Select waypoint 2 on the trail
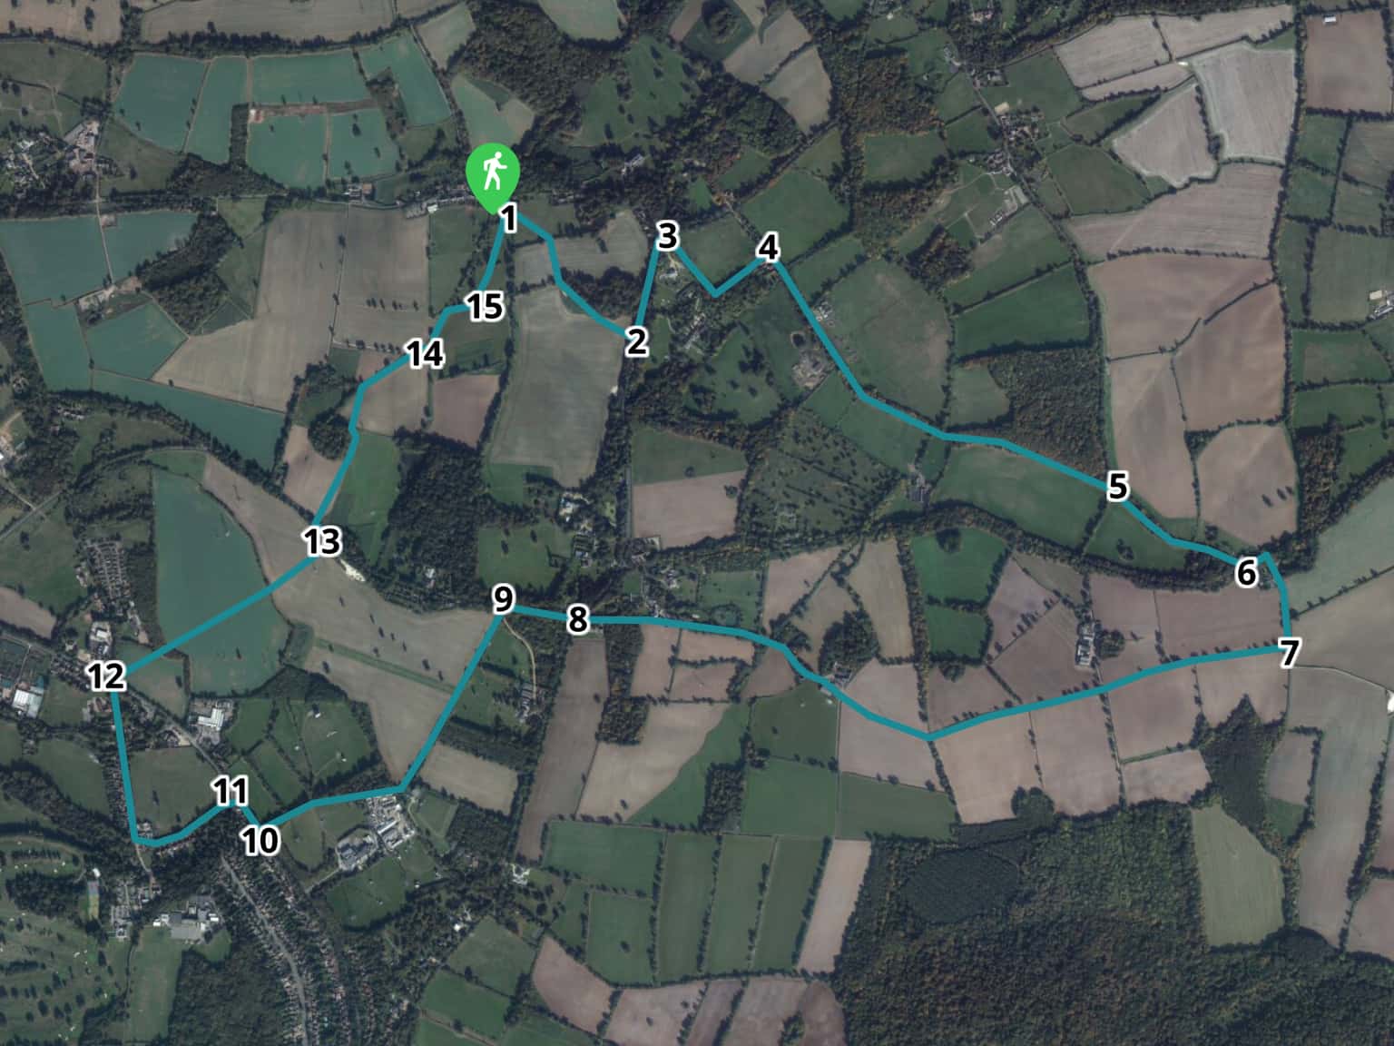1394x1046 pixels. point(637,342)
